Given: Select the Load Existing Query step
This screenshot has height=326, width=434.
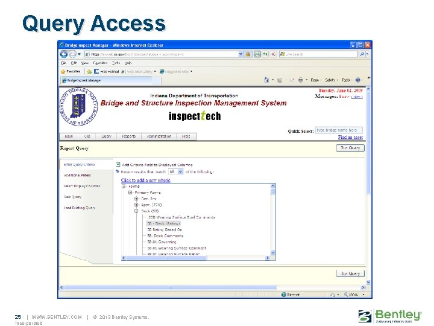Looking at the screenshot, I should pyautogui.click(x=80, y=208).
